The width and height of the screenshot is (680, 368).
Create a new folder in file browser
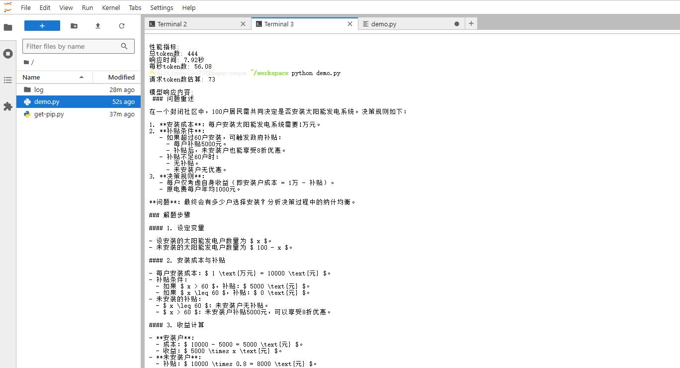pos(74,26)
